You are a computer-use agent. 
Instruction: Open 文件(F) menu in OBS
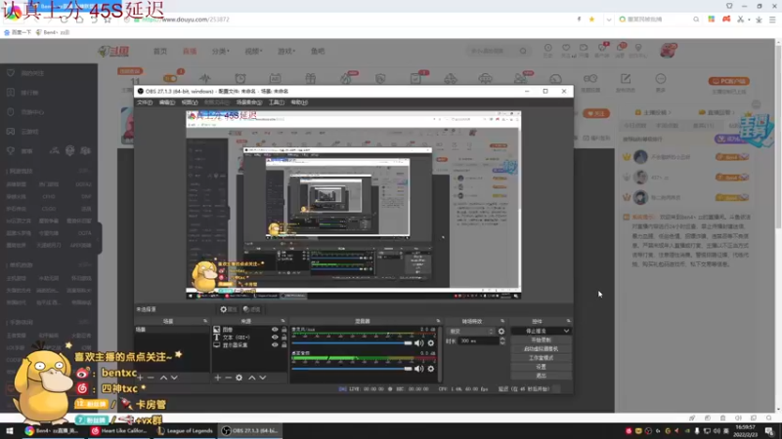tap(145, 102)
